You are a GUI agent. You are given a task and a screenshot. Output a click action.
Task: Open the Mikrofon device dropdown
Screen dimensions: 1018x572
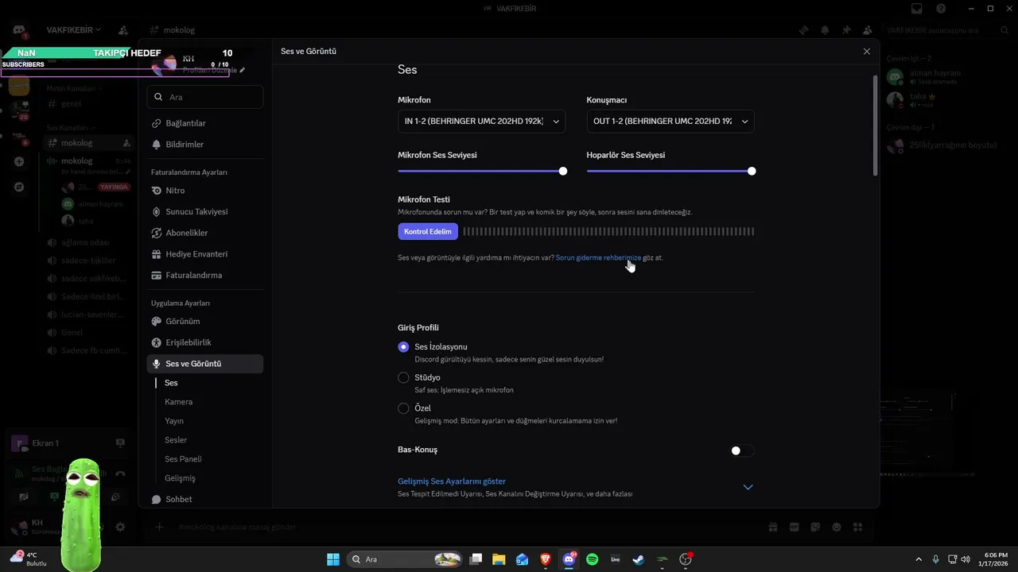tap(482, 121)
